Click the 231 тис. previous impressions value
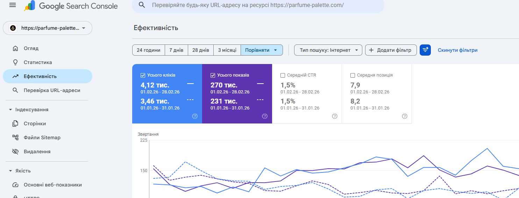This screenshot has height=198, width=519. point(224,101)
